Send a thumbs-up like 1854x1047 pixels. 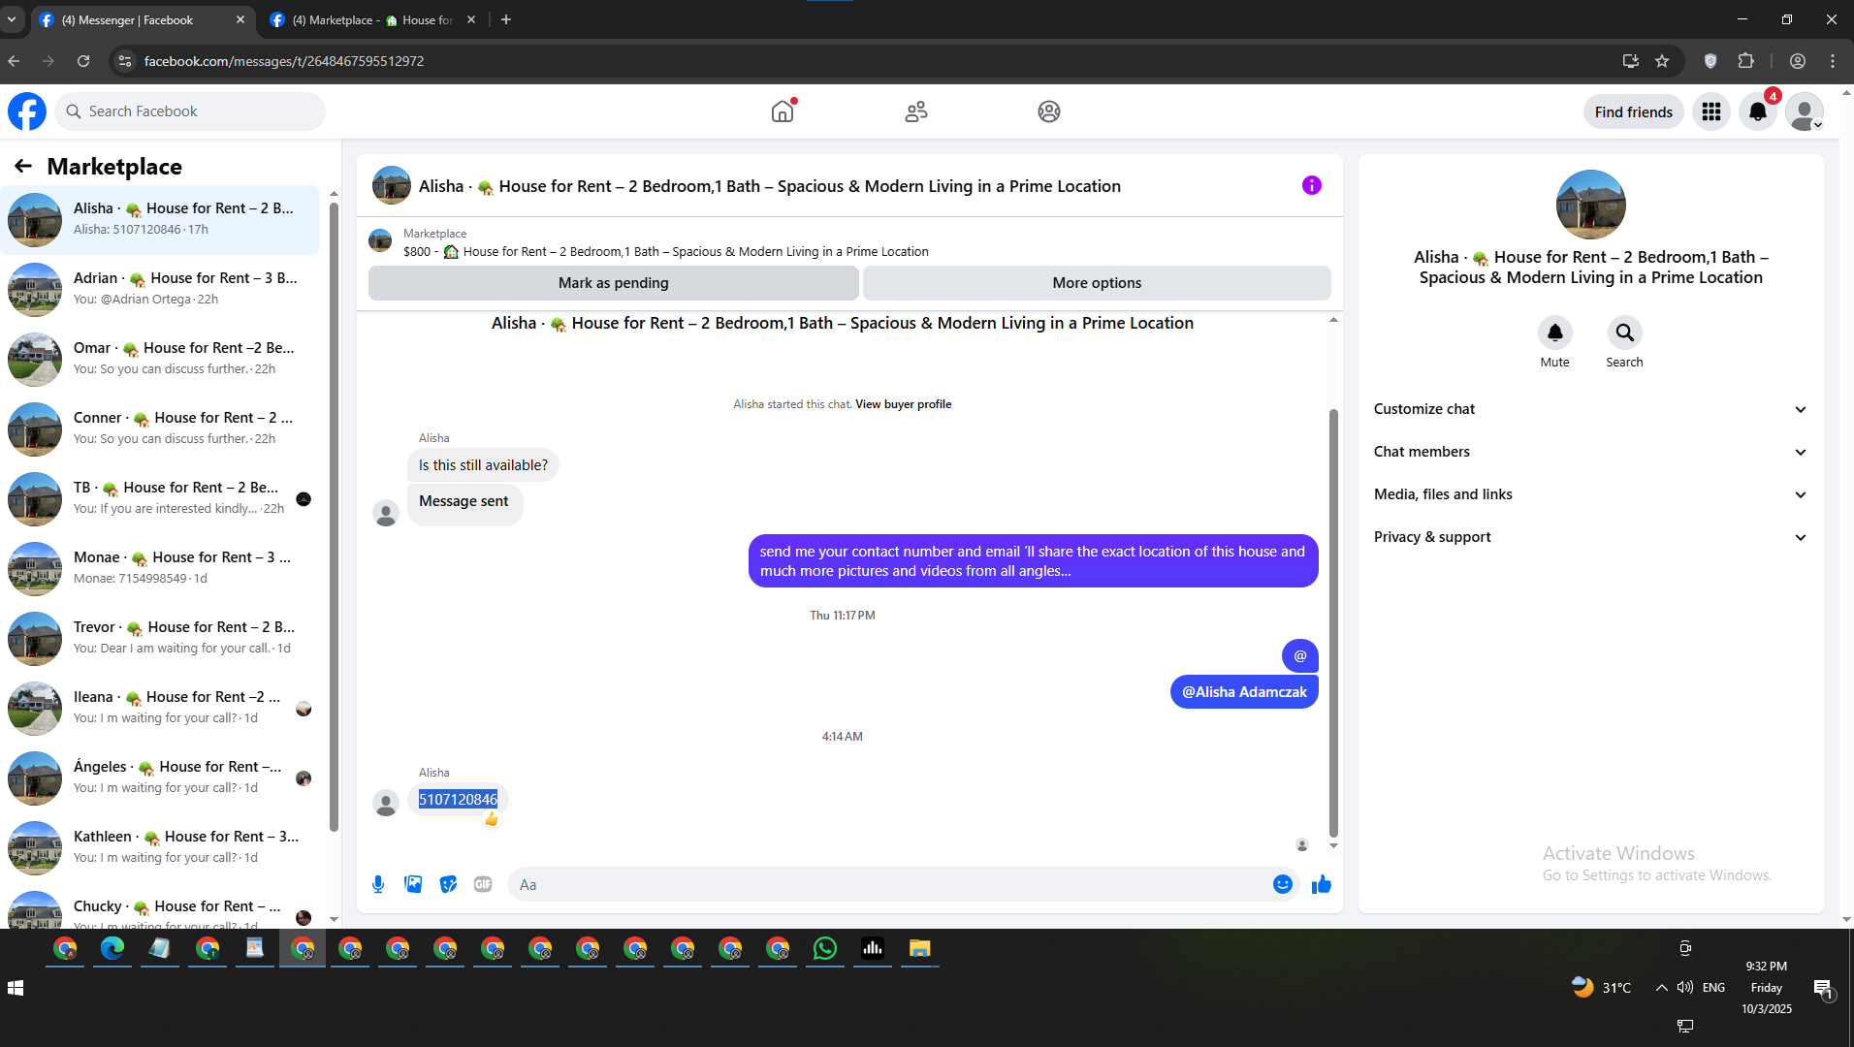tap(1322, 884)
